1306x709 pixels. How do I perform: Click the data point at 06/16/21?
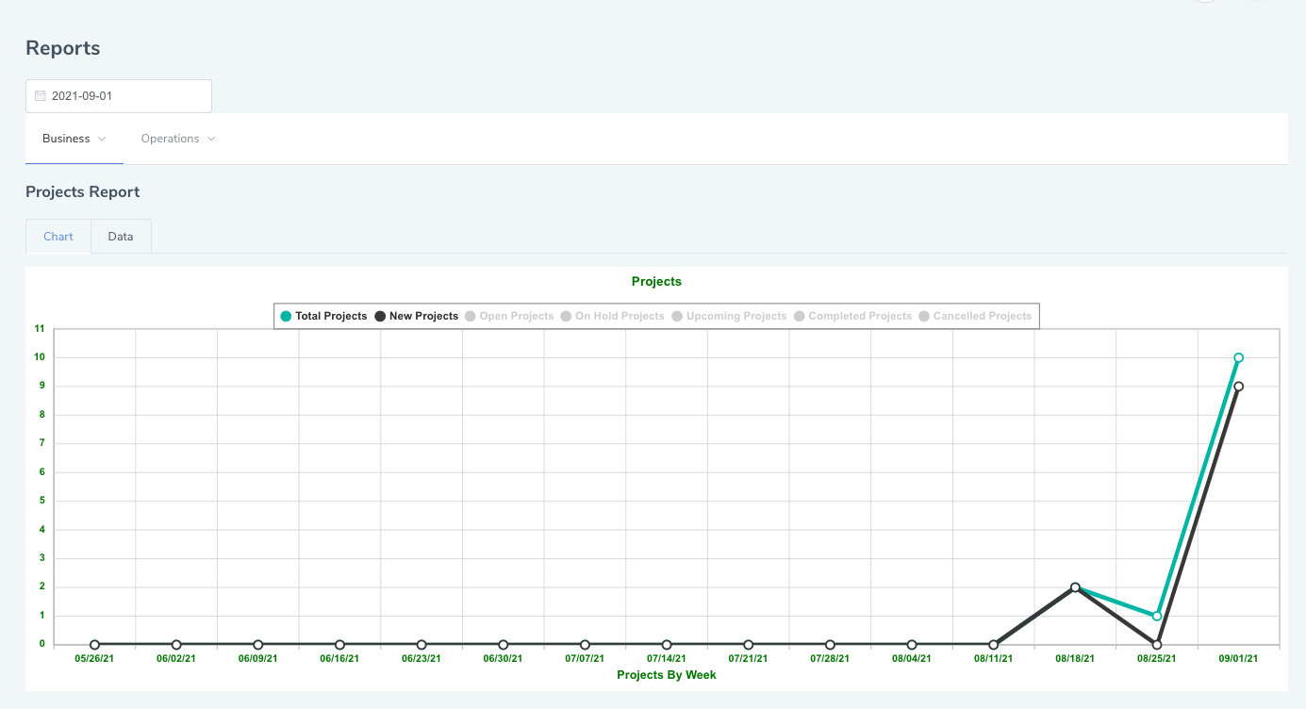[x=339, y=645]
